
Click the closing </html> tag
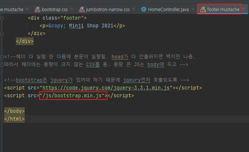click(14, 119)
